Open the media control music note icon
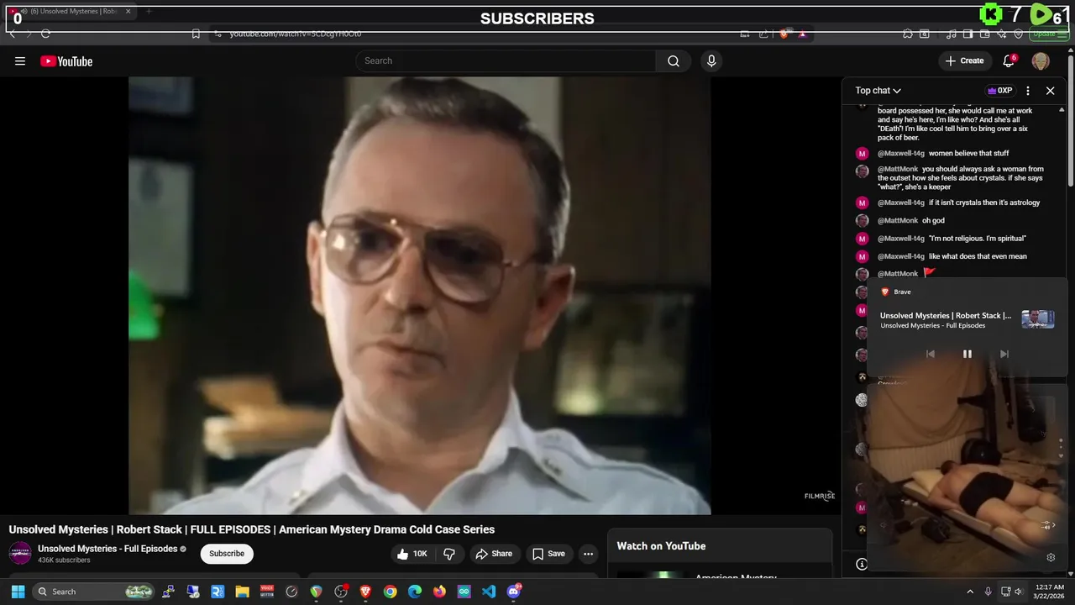 (951, 34)
